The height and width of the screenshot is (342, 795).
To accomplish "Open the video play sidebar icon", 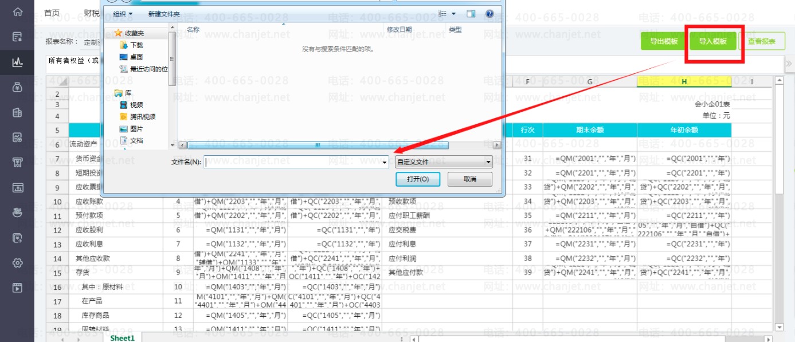I will click(18, 288).
